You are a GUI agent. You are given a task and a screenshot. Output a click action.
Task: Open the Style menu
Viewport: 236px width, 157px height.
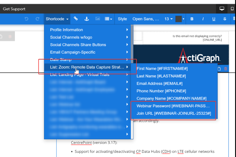tap(122, 19)
